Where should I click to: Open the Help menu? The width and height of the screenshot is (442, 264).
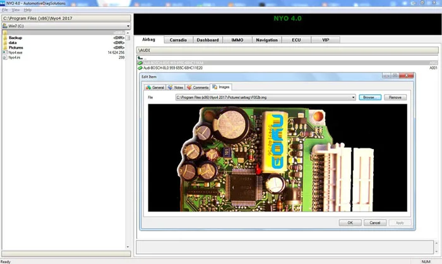pyautogui.click(x=27, y=10)
